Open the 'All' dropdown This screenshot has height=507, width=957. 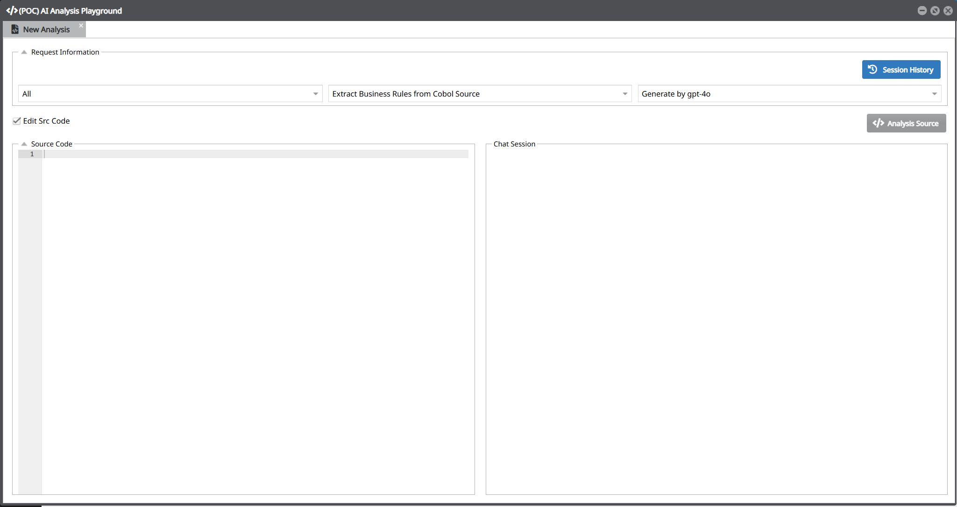(170, 94)
